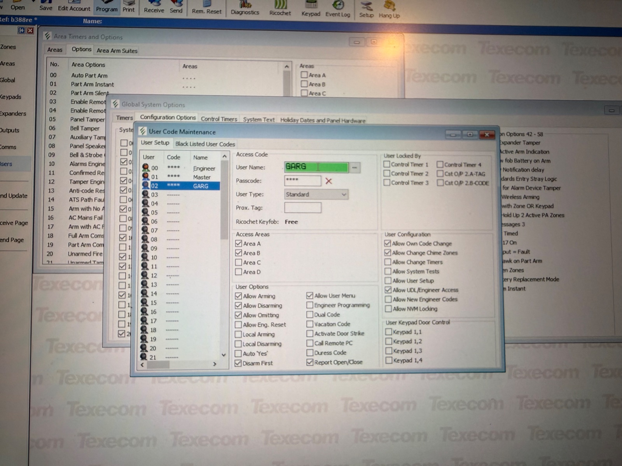Toggle Allow UDL/Engineer Access
This screenshot has height=466, width=622.
(388, 290)
